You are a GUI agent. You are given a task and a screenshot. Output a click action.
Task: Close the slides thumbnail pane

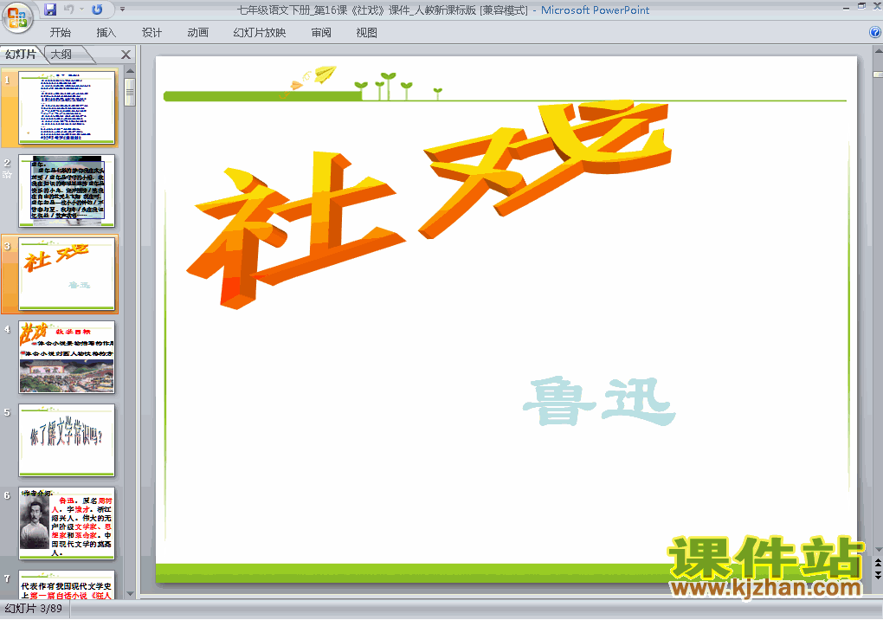[x=126, y=55]
